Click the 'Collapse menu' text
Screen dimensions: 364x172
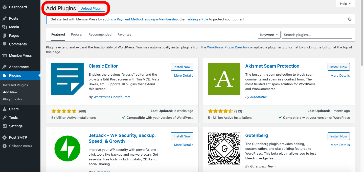click(x=20, y=146)
